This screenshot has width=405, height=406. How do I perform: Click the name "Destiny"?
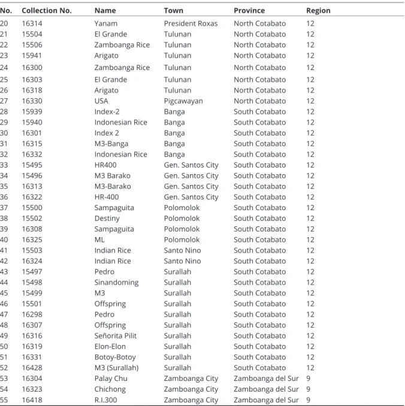(107, 219)
